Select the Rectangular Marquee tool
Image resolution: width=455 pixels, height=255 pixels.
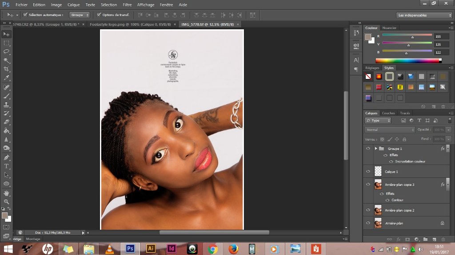coord(6,43)
